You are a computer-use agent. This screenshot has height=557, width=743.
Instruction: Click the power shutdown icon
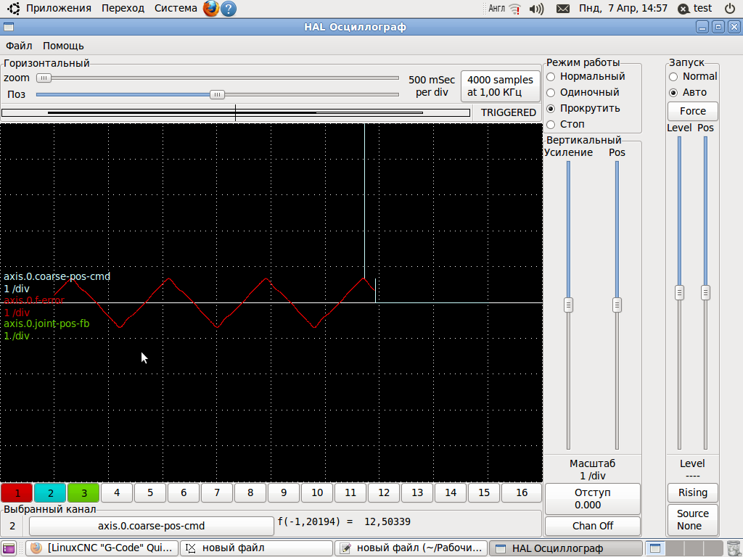730,9
